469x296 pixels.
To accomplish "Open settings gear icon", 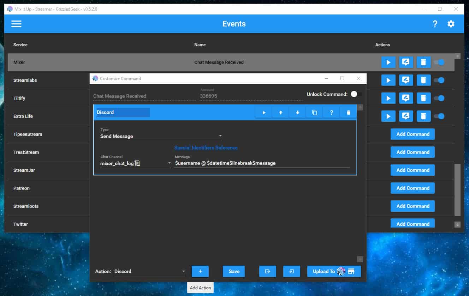I will 451,24.
